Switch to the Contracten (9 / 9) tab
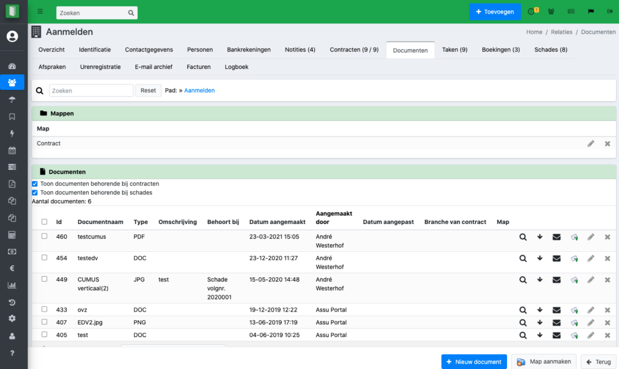619x369 pixels. 354,50
